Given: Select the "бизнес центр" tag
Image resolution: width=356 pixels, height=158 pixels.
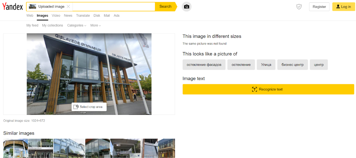Looking at the screenshot, I should 292,65.
